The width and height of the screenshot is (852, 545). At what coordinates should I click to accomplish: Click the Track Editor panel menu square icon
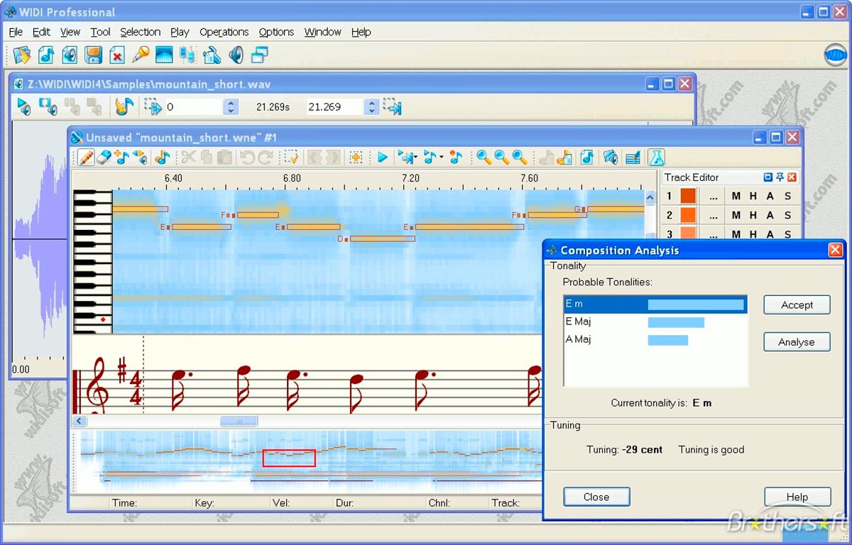[x=768, y=177]
